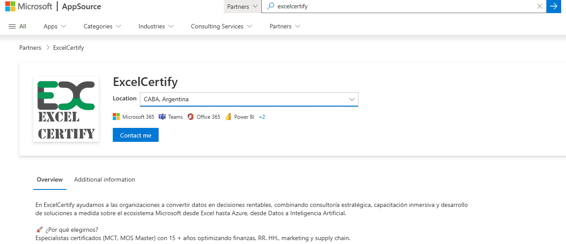The width and height of the screenshot is (566, 244).
Task: Expand the Apps menu
Action: (x=55, y=26)
